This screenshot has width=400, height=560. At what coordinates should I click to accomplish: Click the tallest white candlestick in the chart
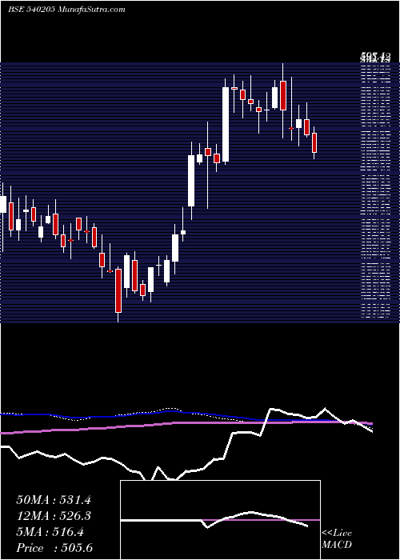pyautogui.click(x=226, y=125)
